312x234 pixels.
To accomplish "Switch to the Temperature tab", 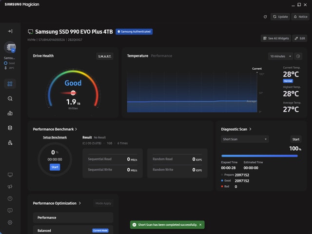I will pos(137,56).
